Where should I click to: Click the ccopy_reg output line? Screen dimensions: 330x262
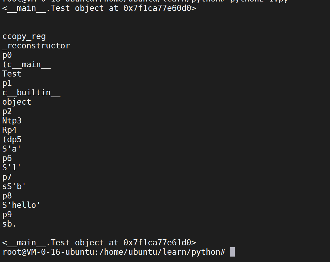[24, 37]
